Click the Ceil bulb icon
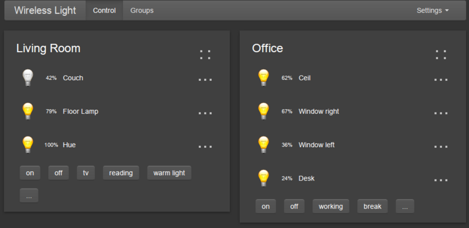This screenshot has width=469, height=228. 263,78
